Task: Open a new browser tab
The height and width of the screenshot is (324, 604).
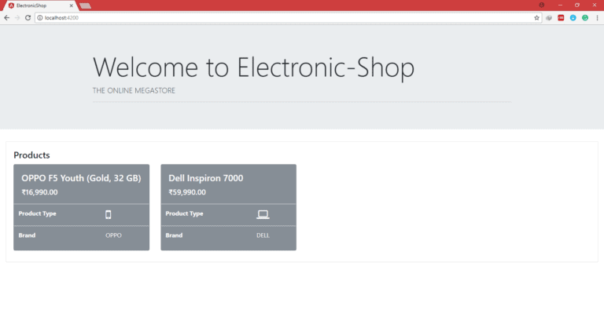Action: click(86, 5)
